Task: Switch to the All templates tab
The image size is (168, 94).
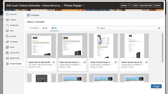Action: tap(54, 28)
